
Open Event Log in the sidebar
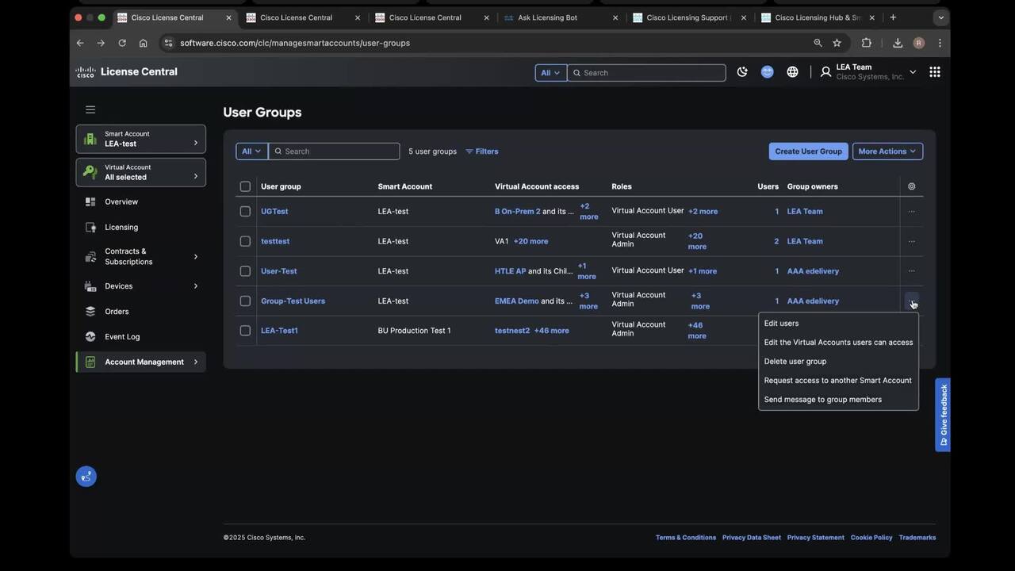122,336
